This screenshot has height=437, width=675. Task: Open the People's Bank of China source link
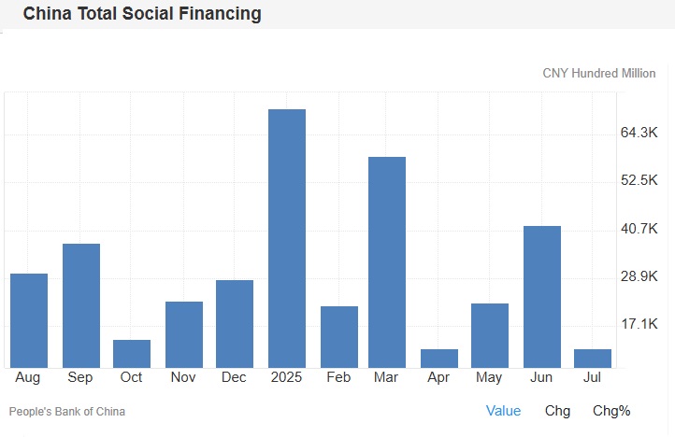pos(66,411)
